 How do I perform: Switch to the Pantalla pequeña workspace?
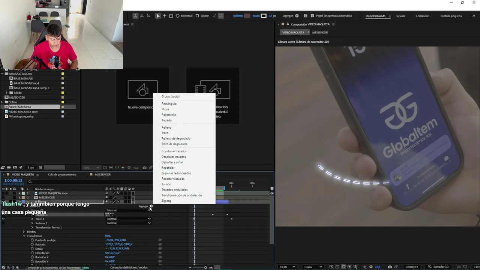pos(451,16)
